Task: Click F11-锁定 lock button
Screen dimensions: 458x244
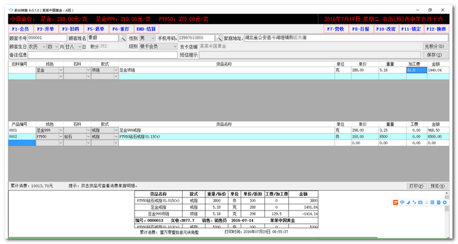Action: [411, 29]
